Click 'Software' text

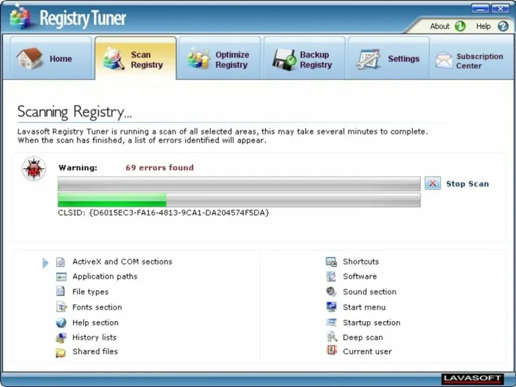[x=360, y=277]
